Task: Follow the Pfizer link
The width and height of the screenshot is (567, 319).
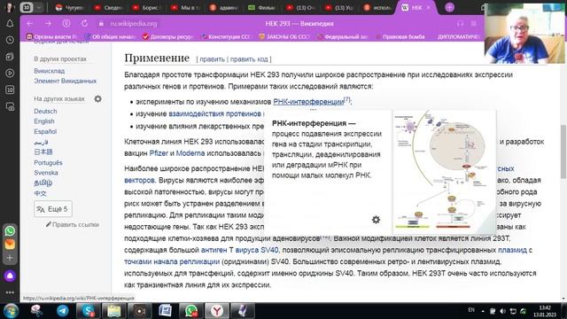Action: 159,153
